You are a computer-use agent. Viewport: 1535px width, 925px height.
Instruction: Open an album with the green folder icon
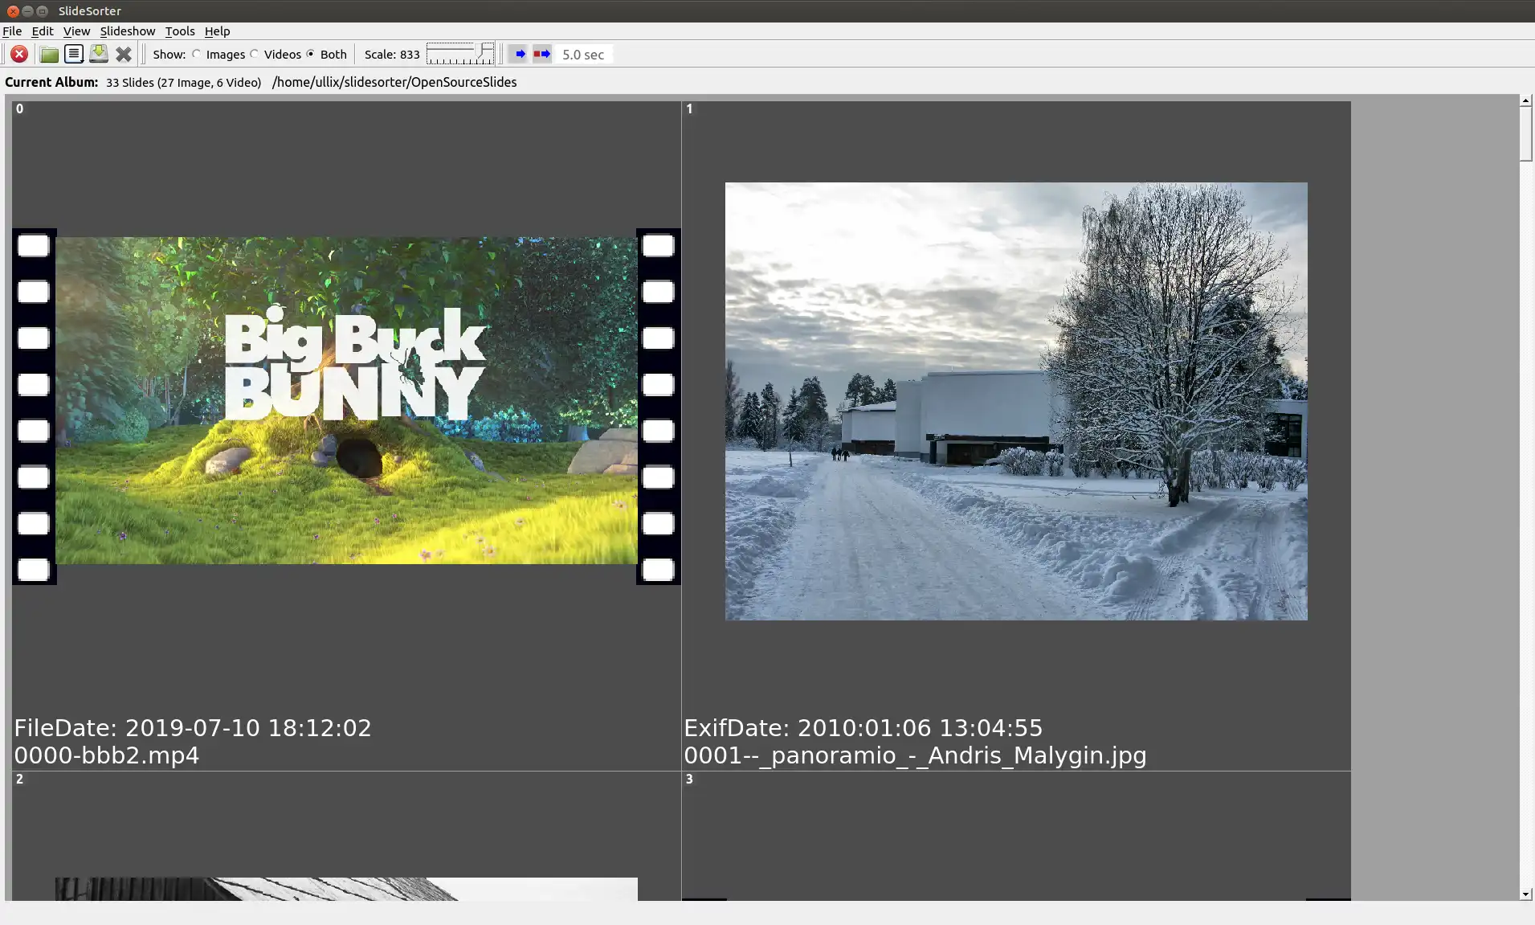click(49, 54)
